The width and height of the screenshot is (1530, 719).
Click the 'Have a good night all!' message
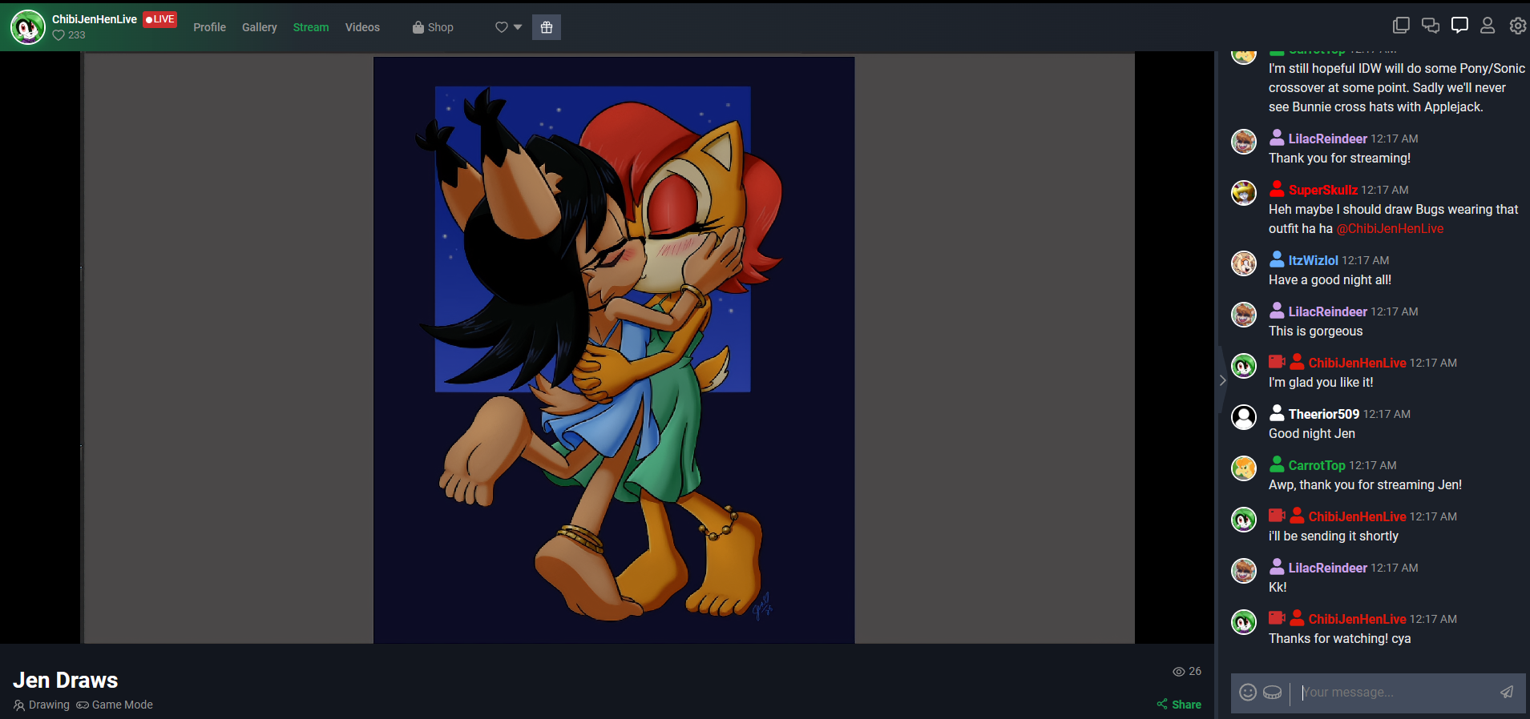click(x=1330, y=279)
